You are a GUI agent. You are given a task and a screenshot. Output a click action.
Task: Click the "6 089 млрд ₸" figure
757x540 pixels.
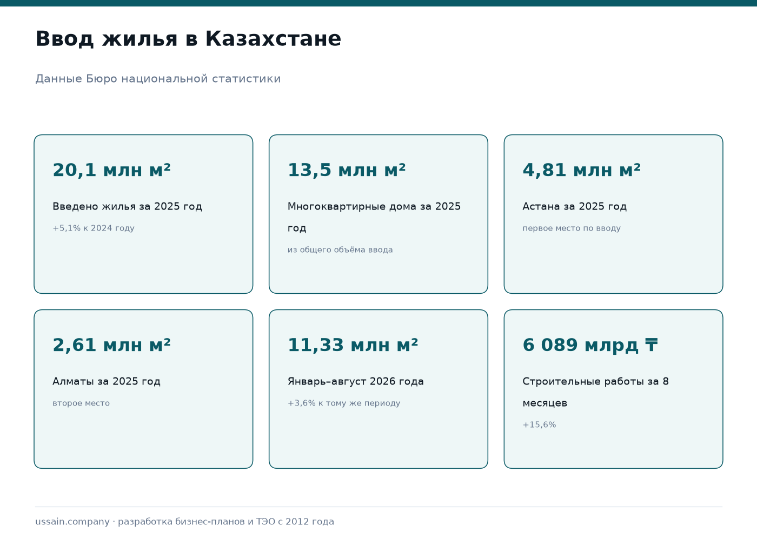tap(590, 345)
